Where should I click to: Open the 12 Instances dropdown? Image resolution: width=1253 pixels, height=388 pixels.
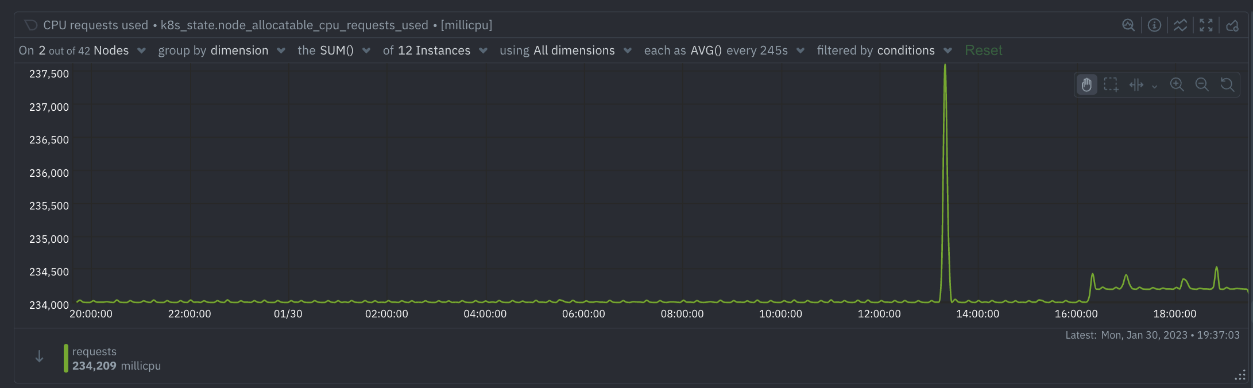click(435, 51)
